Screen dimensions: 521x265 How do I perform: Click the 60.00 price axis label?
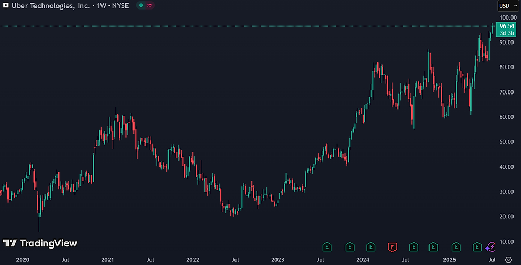tap(506, 117)
